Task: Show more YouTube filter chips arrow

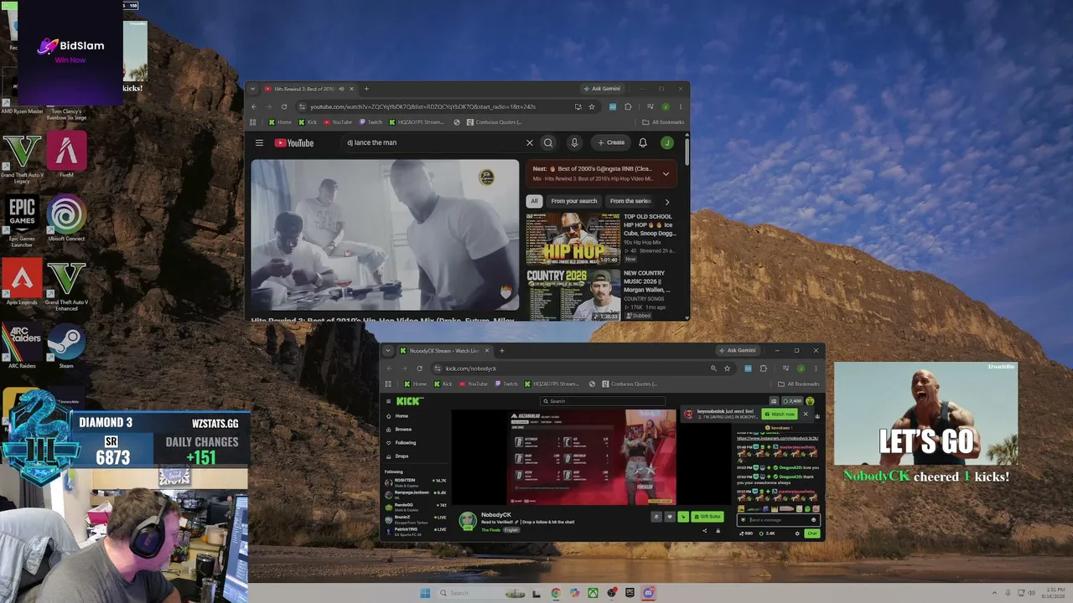Action: [667, 201]
